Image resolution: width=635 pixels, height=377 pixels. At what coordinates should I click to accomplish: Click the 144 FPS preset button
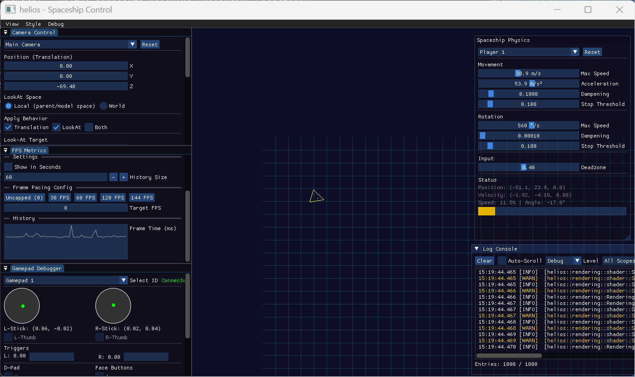[142, 198]
